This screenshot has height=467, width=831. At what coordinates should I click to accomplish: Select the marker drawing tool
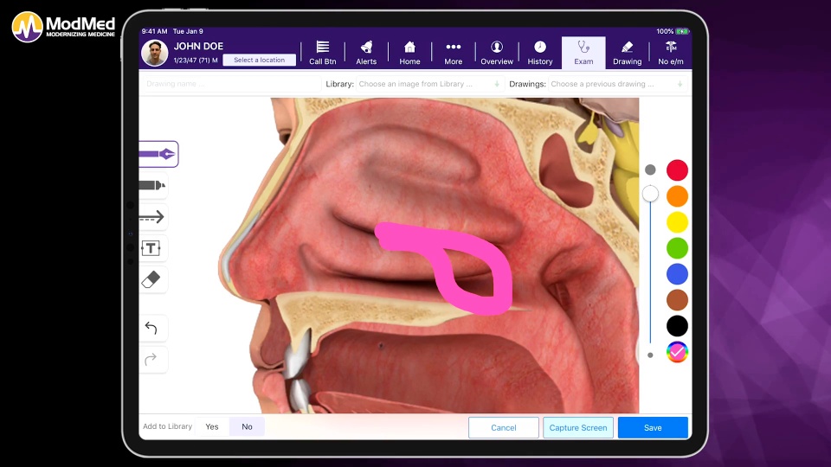click(x=152, y=185)
